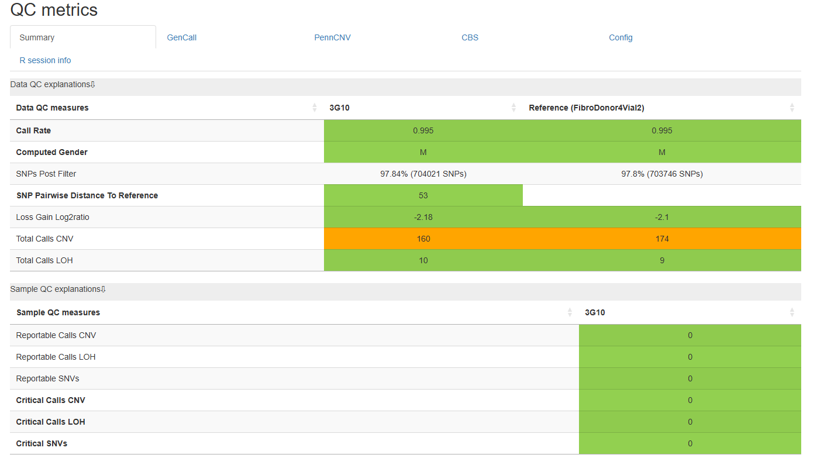Click the Critical SNVs row label
Screen dimensions: 817x458
(42, 443)
